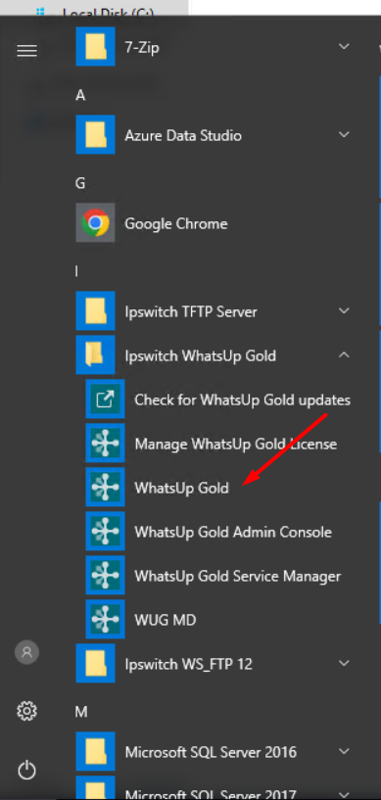
Task: Click the WhatsUp Gold Service Manager icon
Action: [x=105, y=576]
